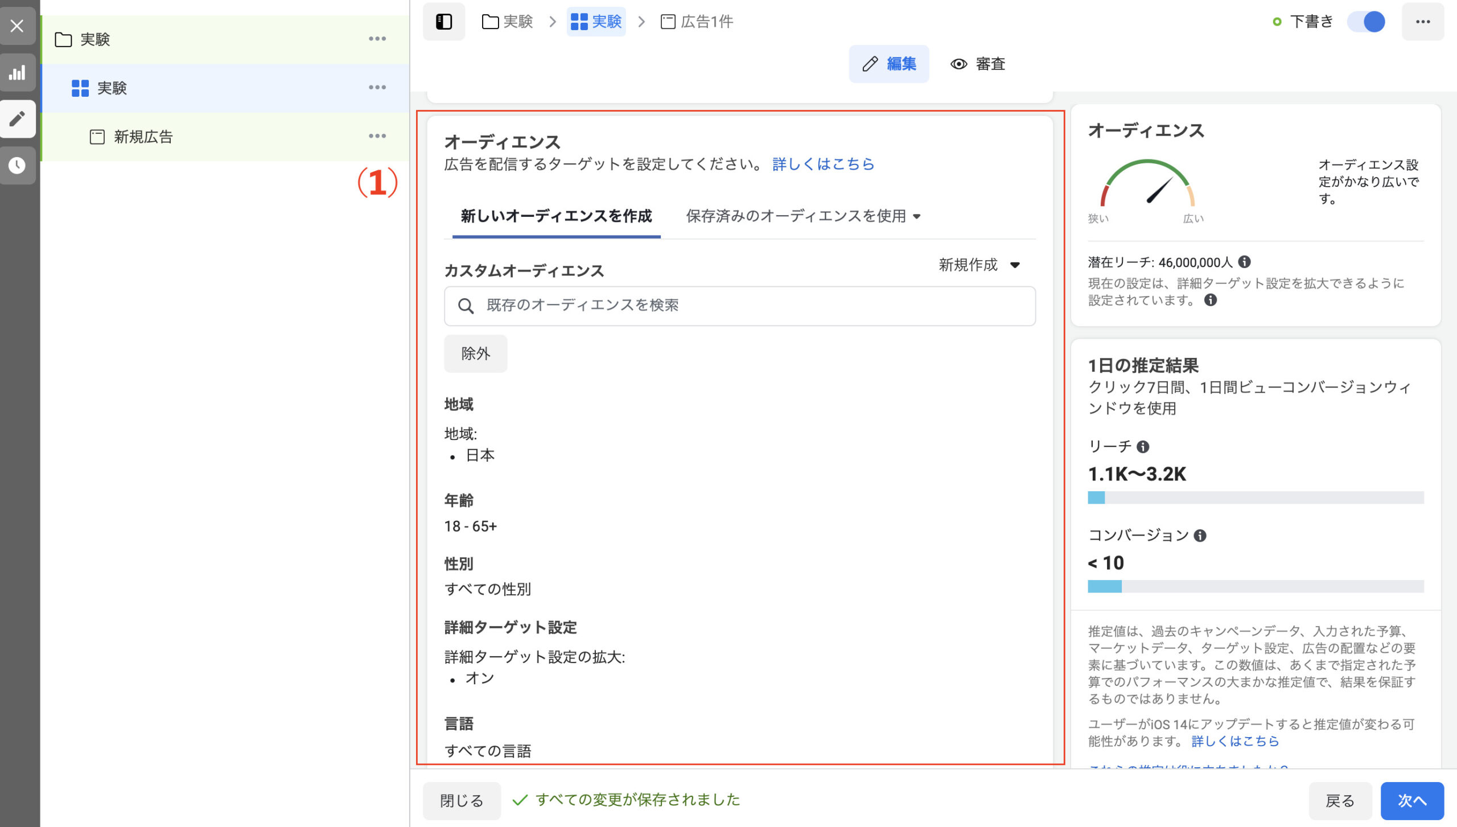Switch to the 審査 tab
This screenshot has width=1457, height=827.
point(978,64)
